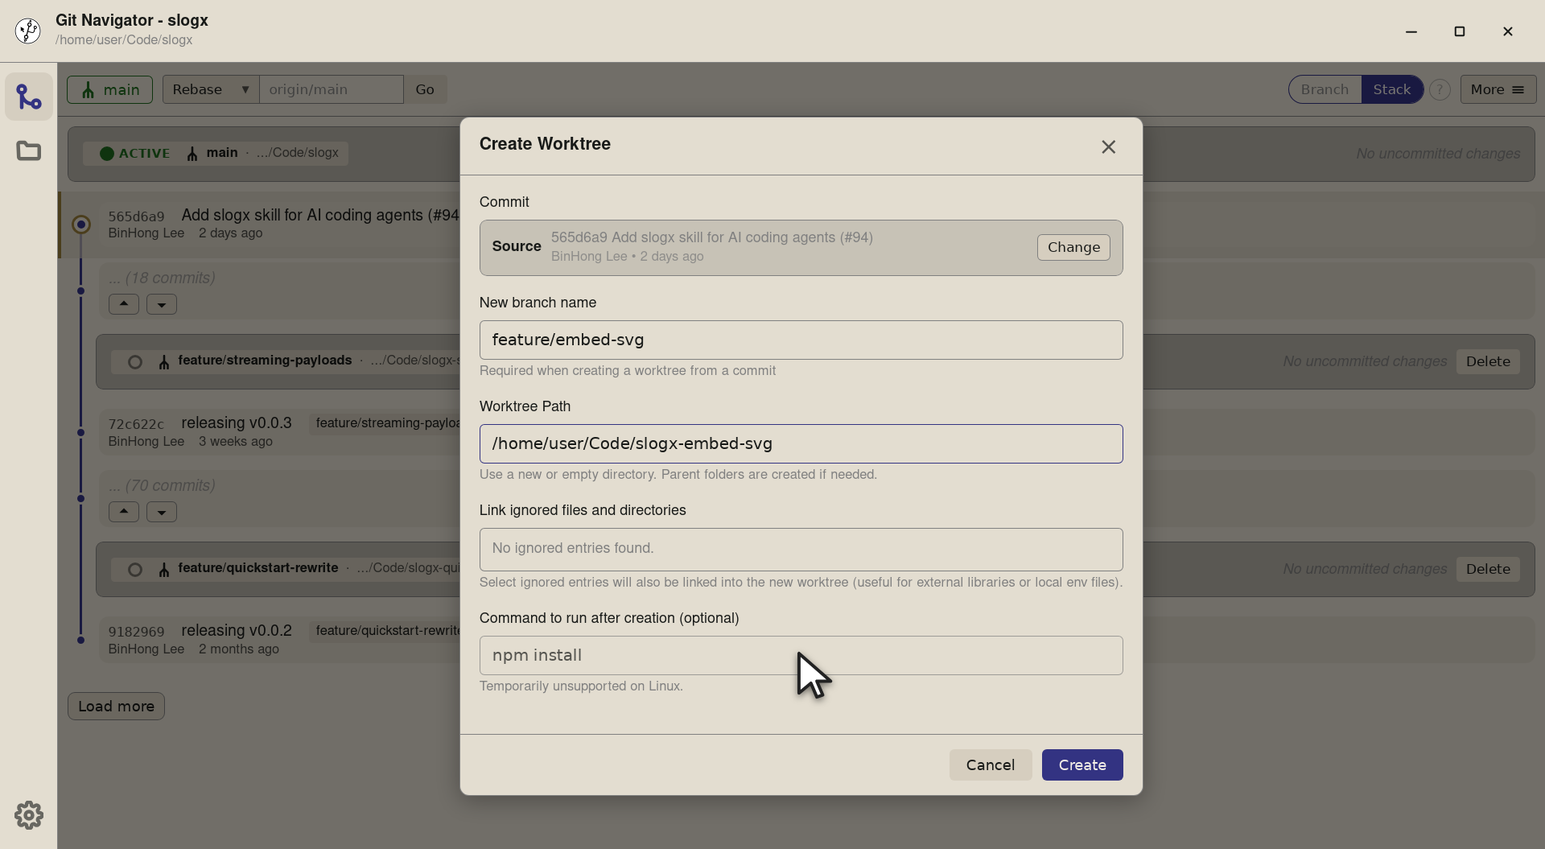
Task: Expand downward the 18 hidden commits
Action: click(162, 304)
